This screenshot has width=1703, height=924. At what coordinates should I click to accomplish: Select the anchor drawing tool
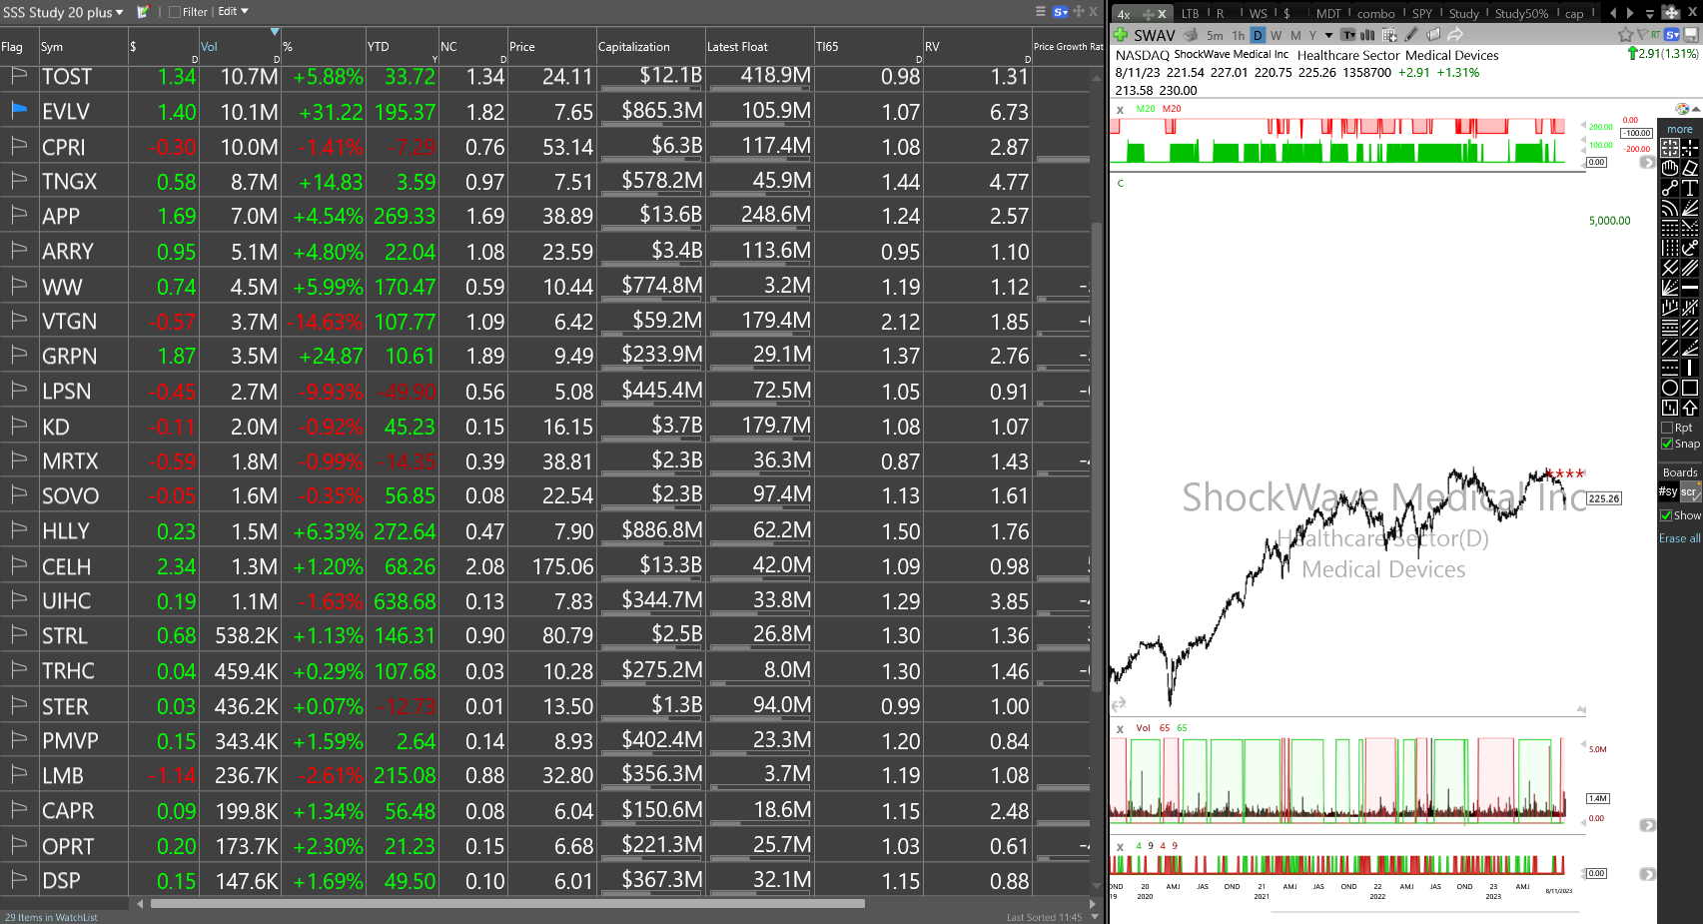[1690, 248]
